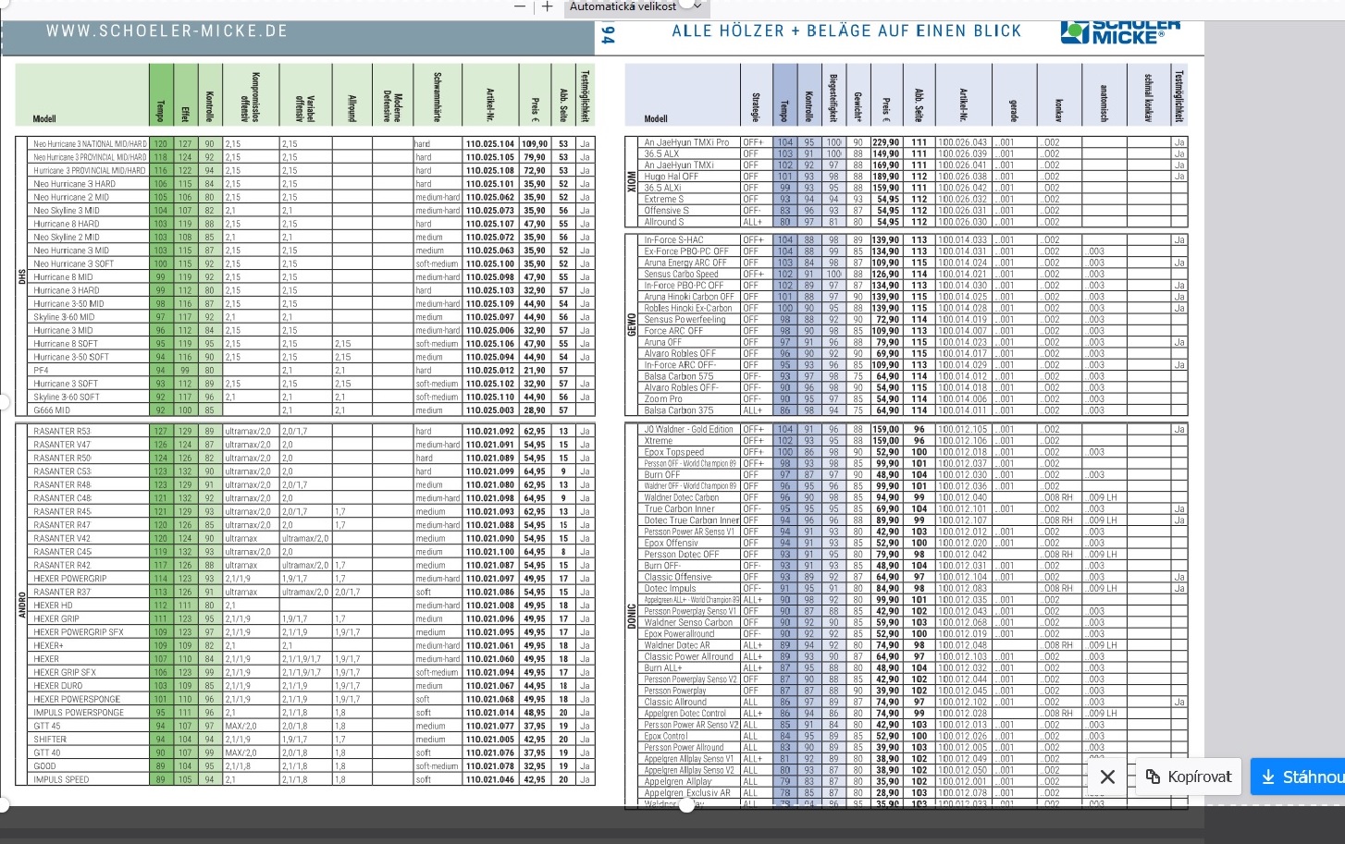This screenshot has height=844, width=1345.
Task: Click the Dotec Impuls model name
Action: (671, 588)
